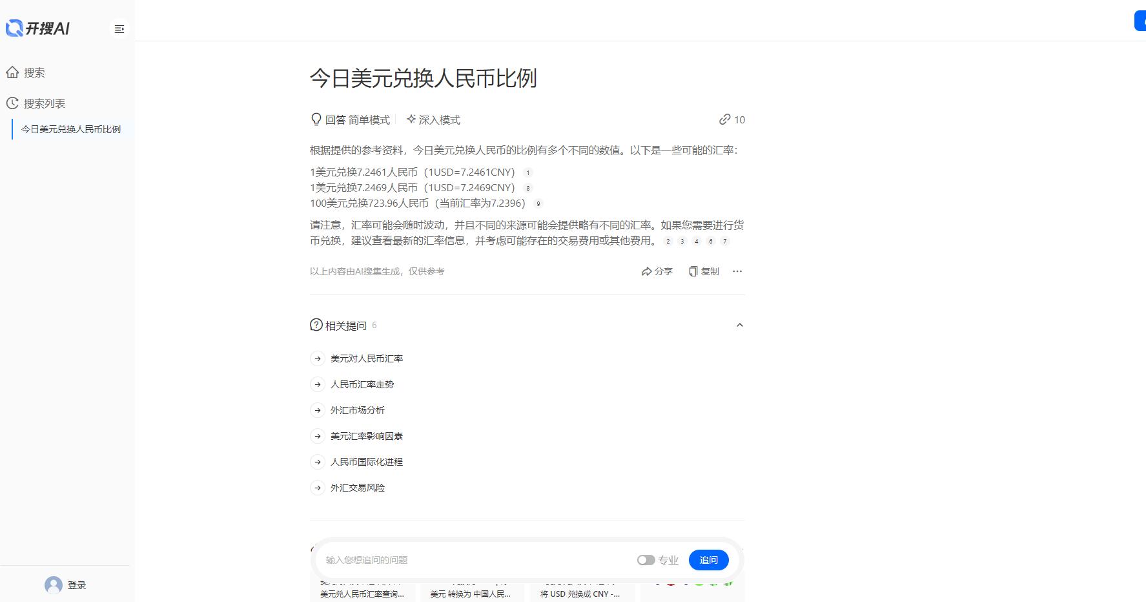The image size is (1146, 602).
Task: Click the 搜索列表 clock icon
Action: (x=11, y=103)
